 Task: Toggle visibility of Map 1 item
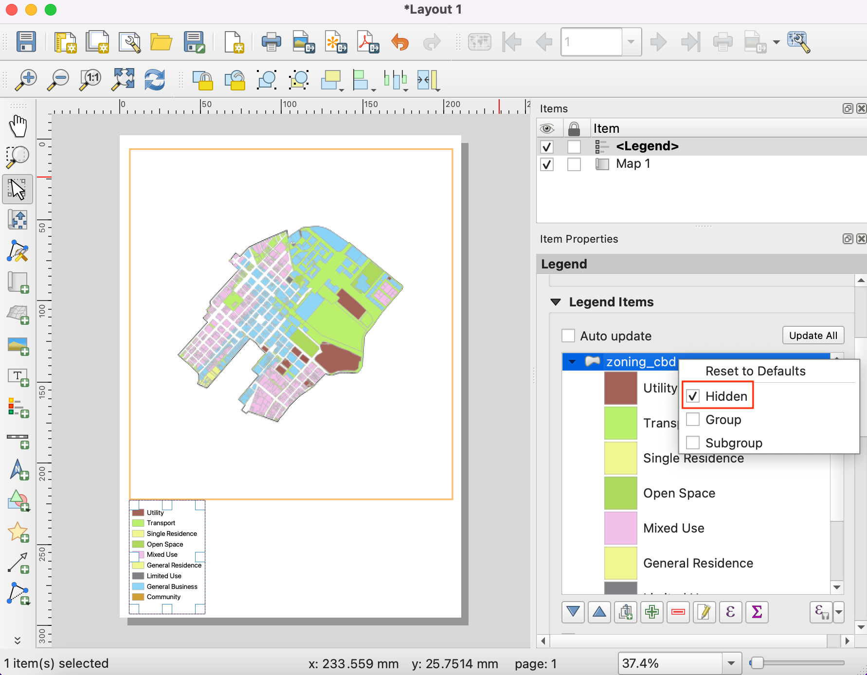pyautogui.click(x=547, y=164)
